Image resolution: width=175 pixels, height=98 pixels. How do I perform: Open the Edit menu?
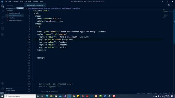click(x=10, y=2)
